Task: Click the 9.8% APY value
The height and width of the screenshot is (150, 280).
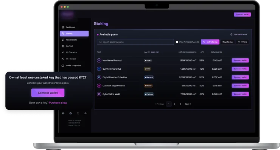Action: tap(202, 77)
